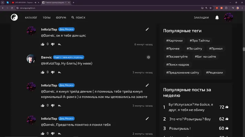Go back in browser history
Screen dimensions: 245x137
tap(3, 8)
